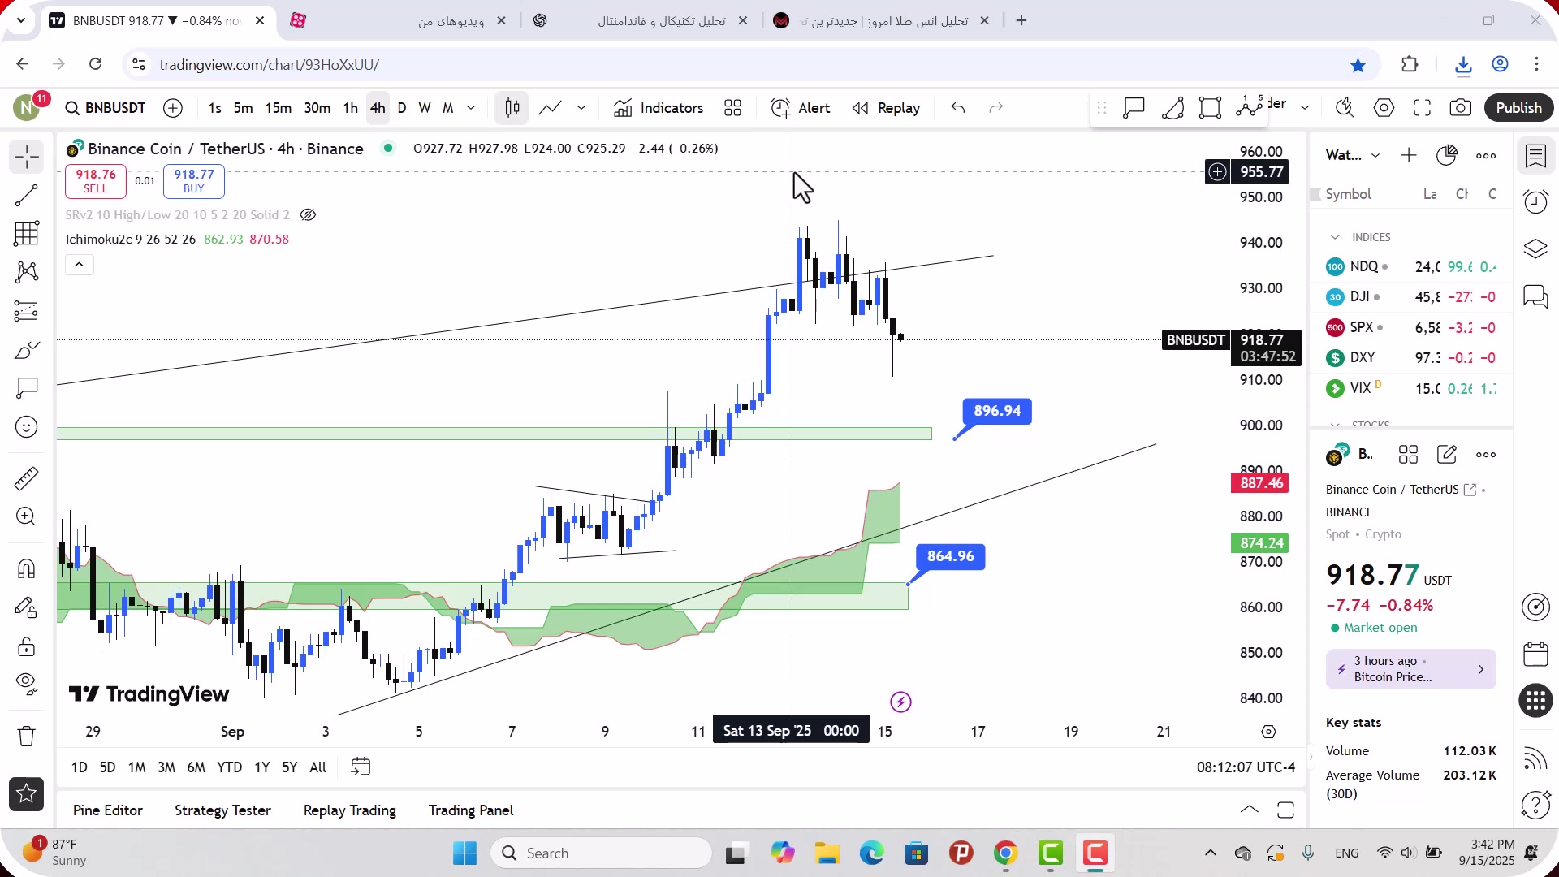Viewport: 1559px width, 877px height.
Task: Open the go to date calendar
Action: [x=361, y=767]
